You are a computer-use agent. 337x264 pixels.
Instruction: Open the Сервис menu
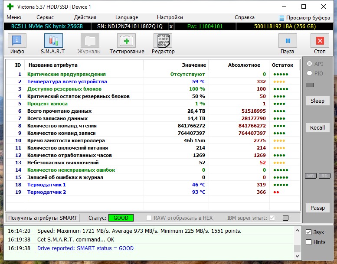coord(45,17)
